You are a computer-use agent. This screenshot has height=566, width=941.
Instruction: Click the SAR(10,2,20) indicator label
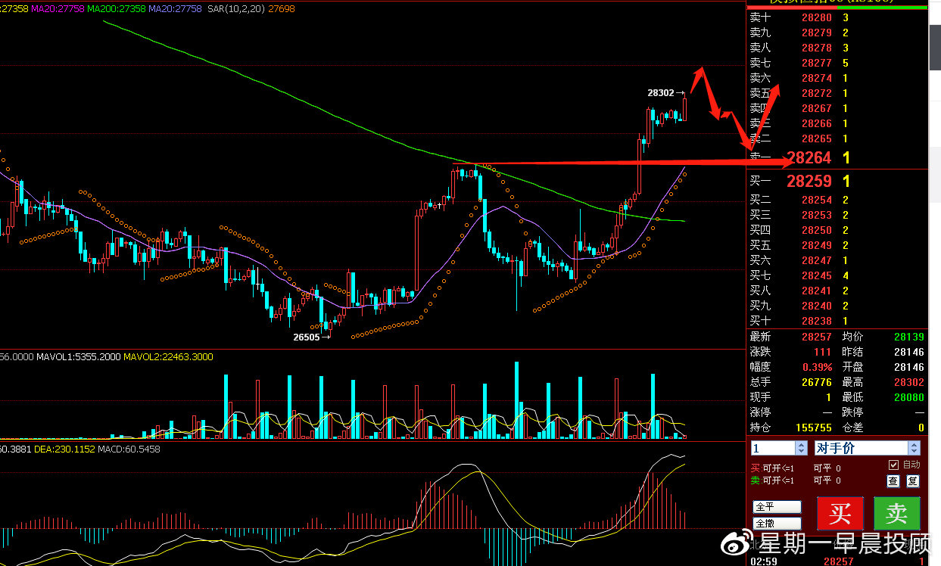(x=239, y=9)
